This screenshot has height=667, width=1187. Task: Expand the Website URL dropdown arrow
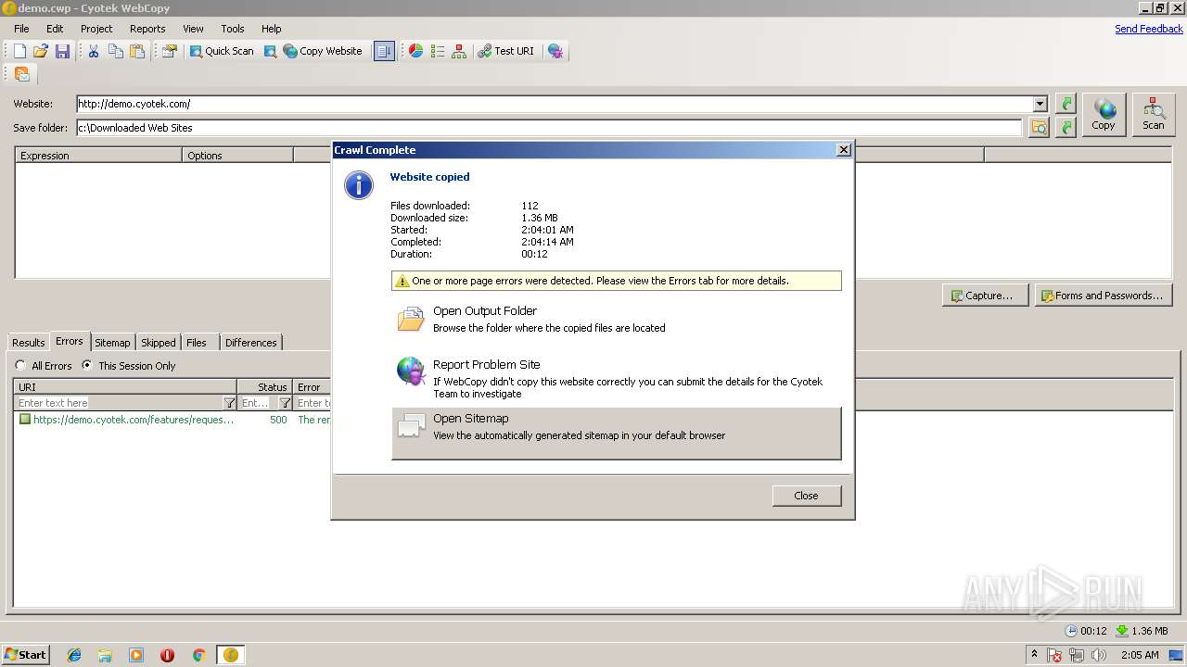coord(1040,104)
